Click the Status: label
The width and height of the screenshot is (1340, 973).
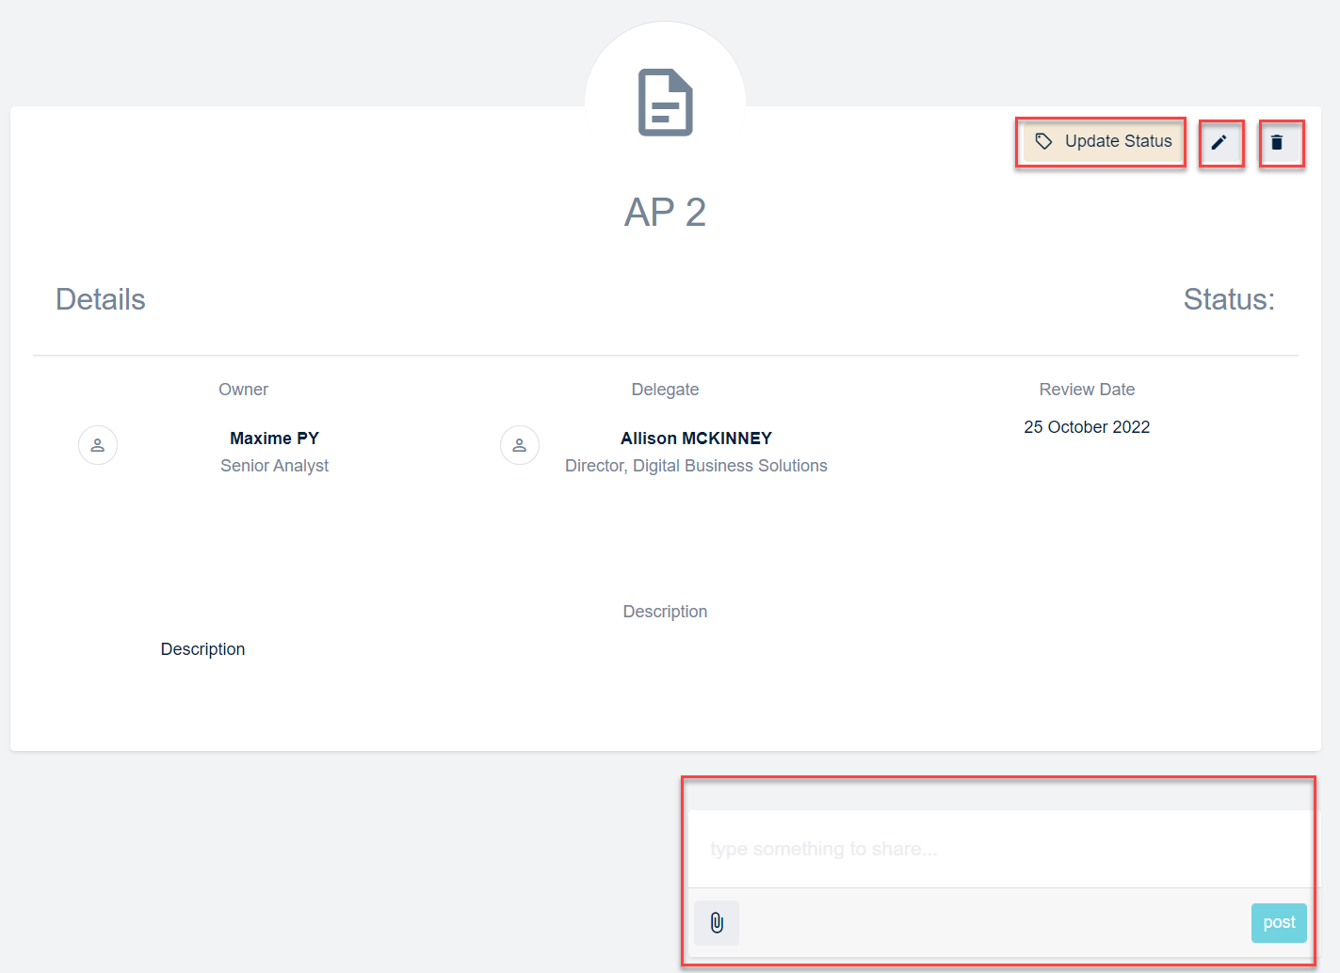pos(1228,299)
